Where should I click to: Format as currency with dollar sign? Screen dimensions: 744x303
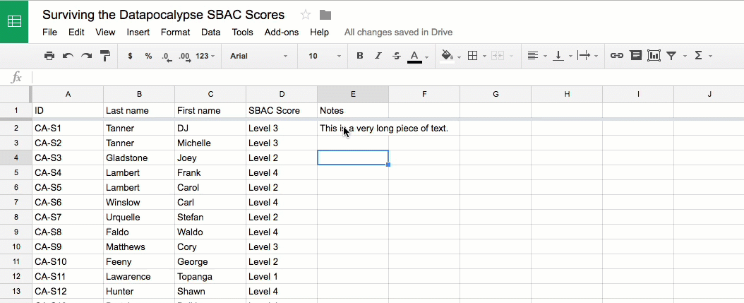tap(130, 56)
